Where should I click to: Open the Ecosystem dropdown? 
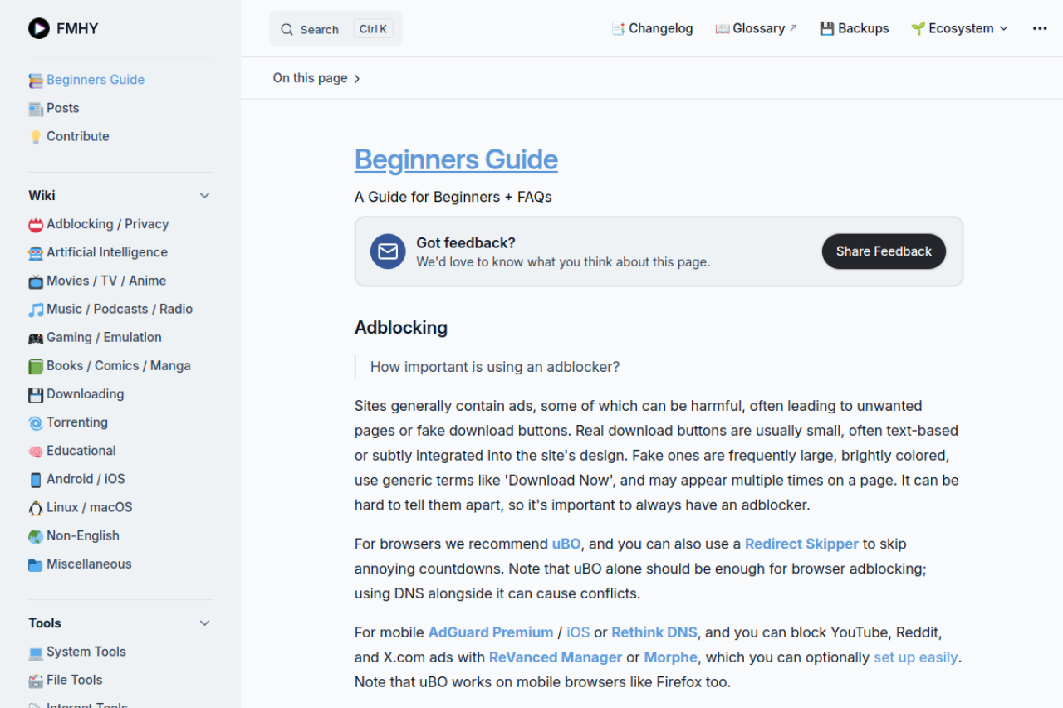[959, 27]
